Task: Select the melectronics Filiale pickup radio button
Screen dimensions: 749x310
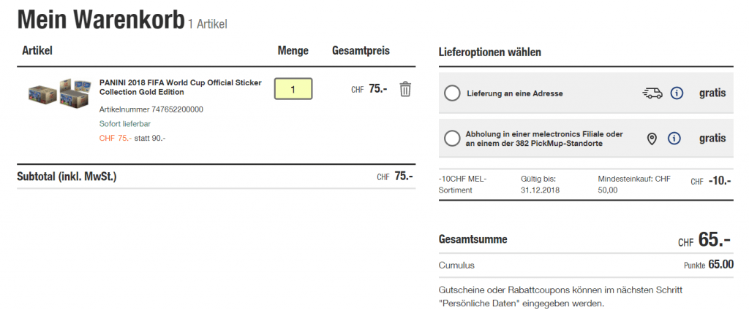Action: click(x=452, y=138)
